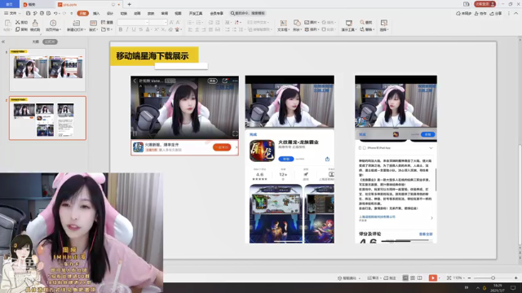
Task: Open the File menu
Action: coord(11,13)
